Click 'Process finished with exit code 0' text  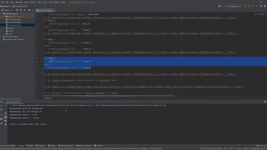click(28, 124)
